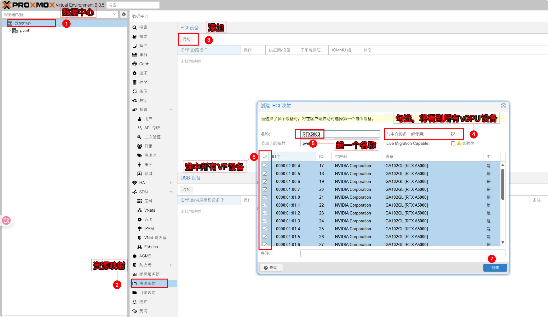Viewport: 548px width, 317px height.
Task: Collapse SDN submenu arrow
Action: click(171, 192)
